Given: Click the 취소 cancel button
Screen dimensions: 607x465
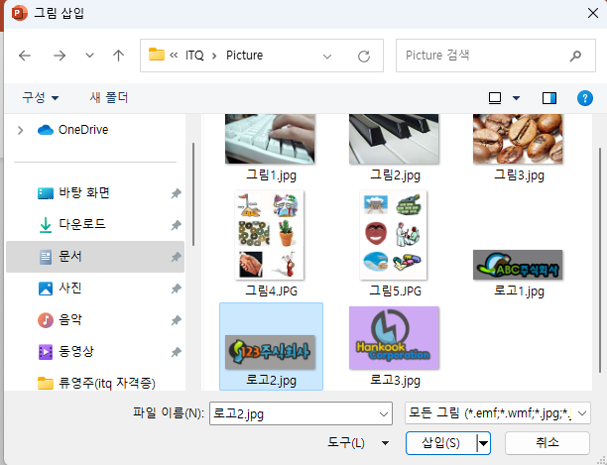Looking at the screenshot, I should pos(547,443).
